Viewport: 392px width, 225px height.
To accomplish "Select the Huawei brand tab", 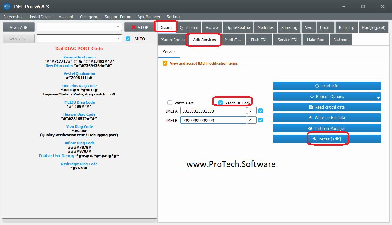I will pyautogui.click(x=212, y=27).
